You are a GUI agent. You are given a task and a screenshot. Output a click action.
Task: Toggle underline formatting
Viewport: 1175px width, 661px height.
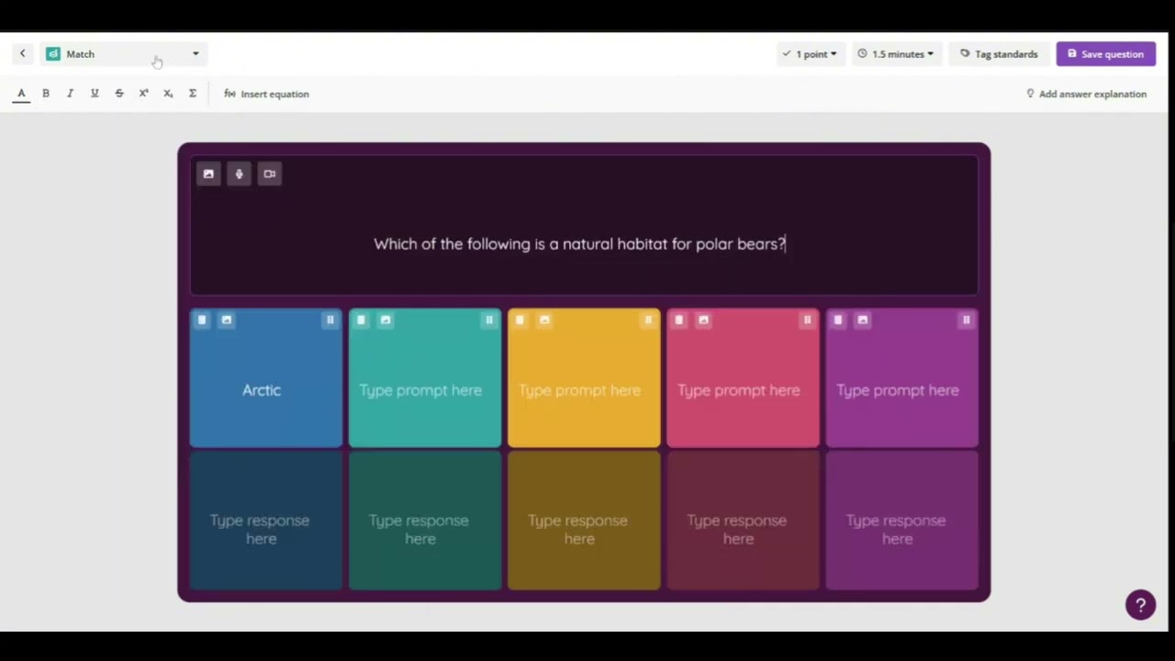coord(95,94)
